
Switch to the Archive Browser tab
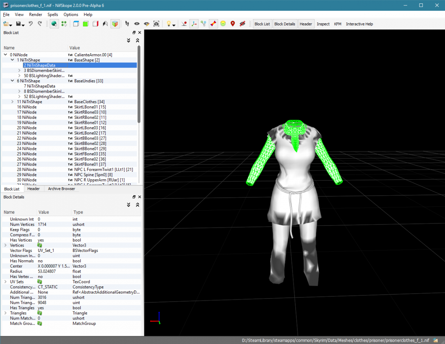(x=61, y=188)
